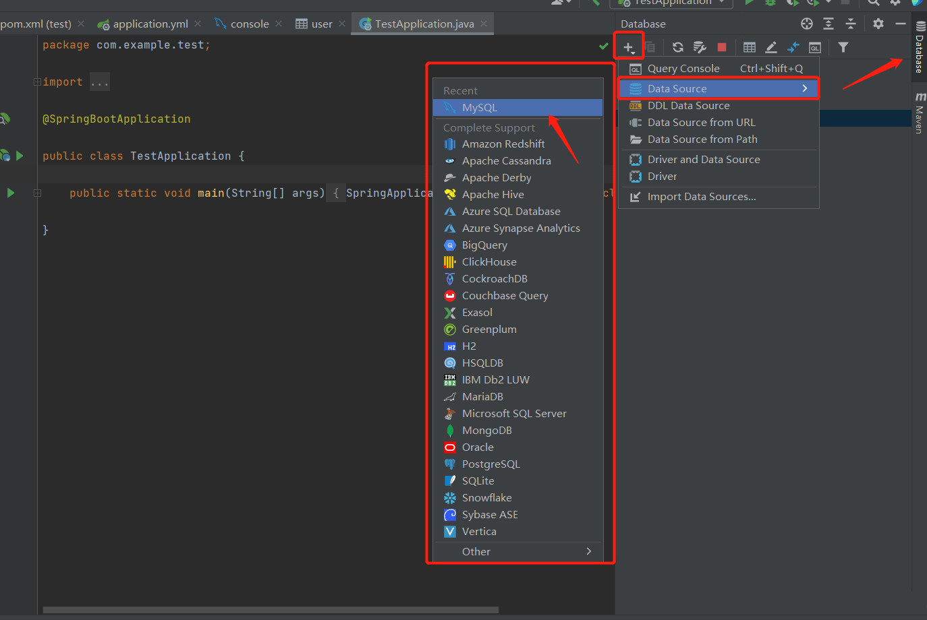
Task: Toggle the Database side tool window tab
Action: [920, 47]
